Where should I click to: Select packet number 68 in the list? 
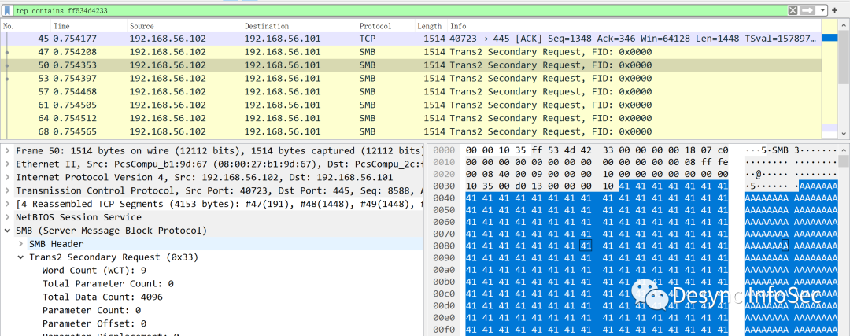click(411, 131)
